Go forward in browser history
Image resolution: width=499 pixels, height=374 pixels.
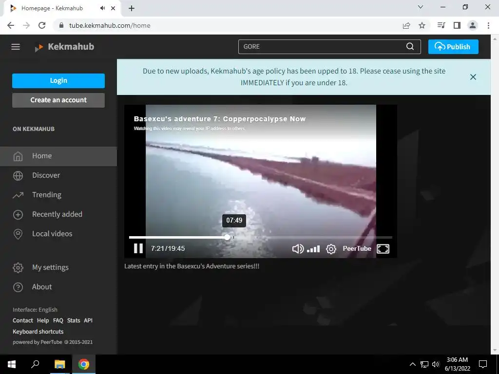[x=26, y=25]
